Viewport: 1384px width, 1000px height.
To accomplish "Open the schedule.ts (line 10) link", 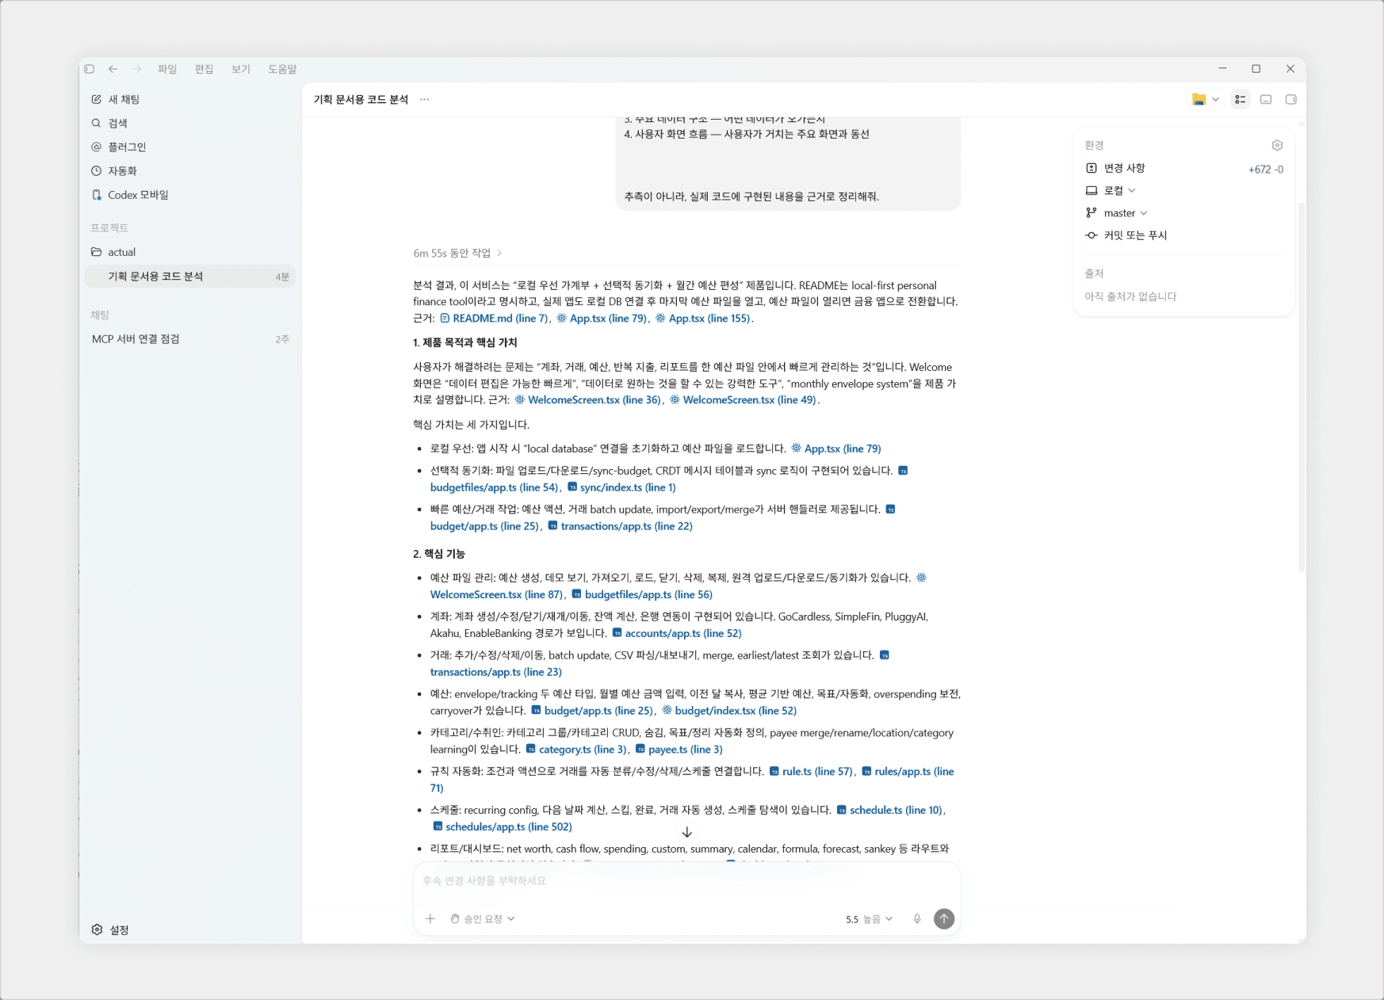I will (889, 811).
